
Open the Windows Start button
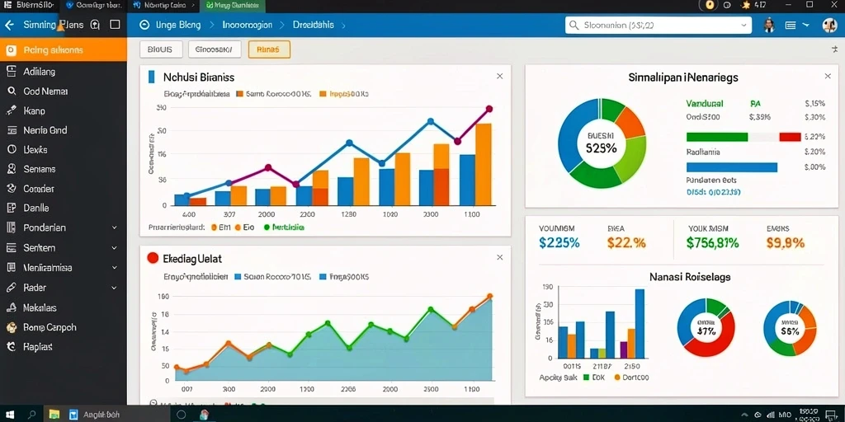(x=10, y=415)
